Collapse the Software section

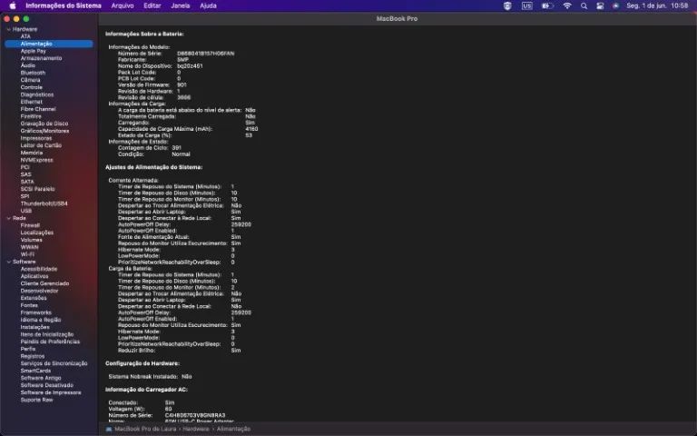point(8,262)
